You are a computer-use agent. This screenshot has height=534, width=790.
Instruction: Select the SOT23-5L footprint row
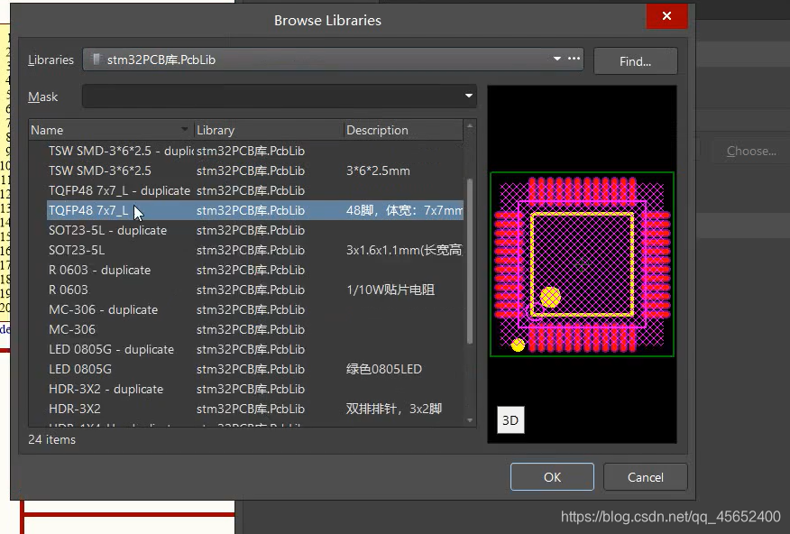click(77, 250)
